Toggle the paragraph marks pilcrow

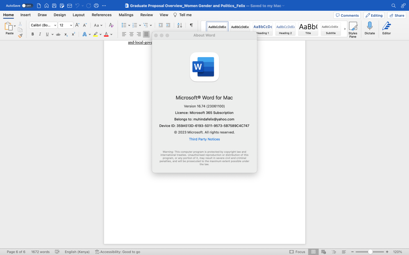[x=191, y=25]
